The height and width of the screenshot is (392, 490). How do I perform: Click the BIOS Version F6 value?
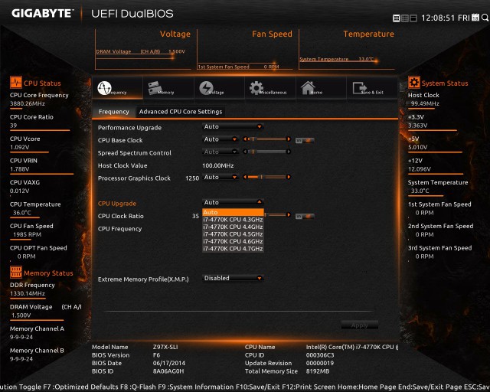pyautogui.click(x=156, y=354)
